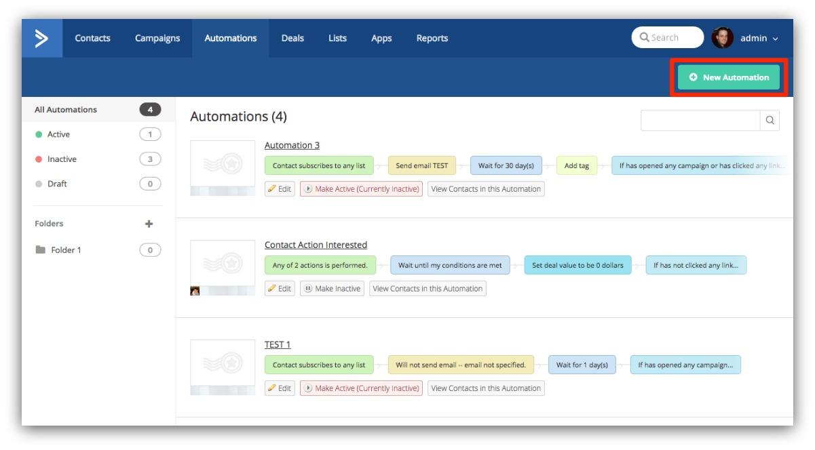Click the green Active status dot
Screen dimensions: 815x450
coord(38,134)
